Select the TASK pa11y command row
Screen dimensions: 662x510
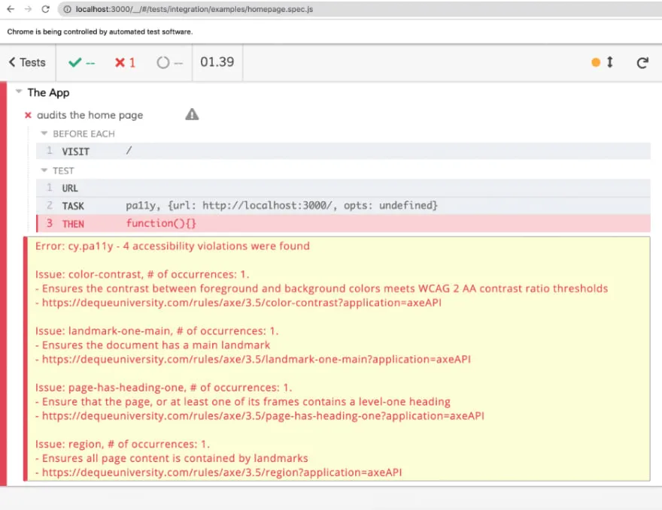coord(343,205)
